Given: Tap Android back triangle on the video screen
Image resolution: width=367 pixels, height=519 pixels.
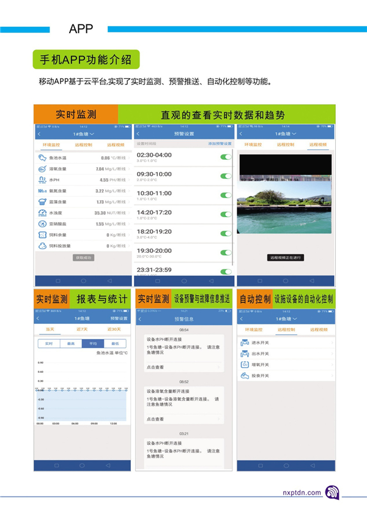Looking at the screenshot, I should [x=312, y=281].
